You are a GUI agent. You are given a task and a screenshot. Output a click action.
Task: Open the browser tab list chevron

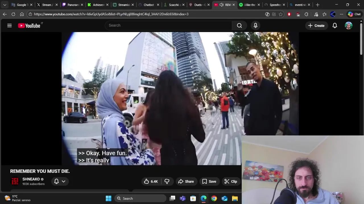5,5
